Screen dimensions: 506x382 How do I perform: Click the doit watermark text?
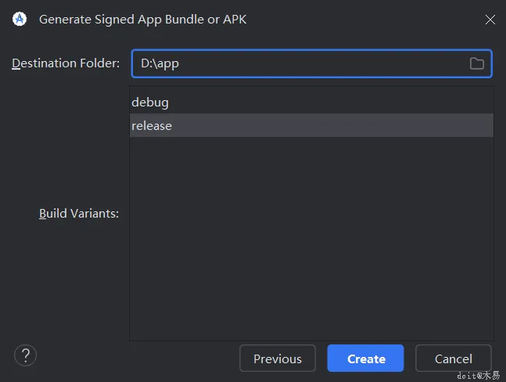coord(478,376)
